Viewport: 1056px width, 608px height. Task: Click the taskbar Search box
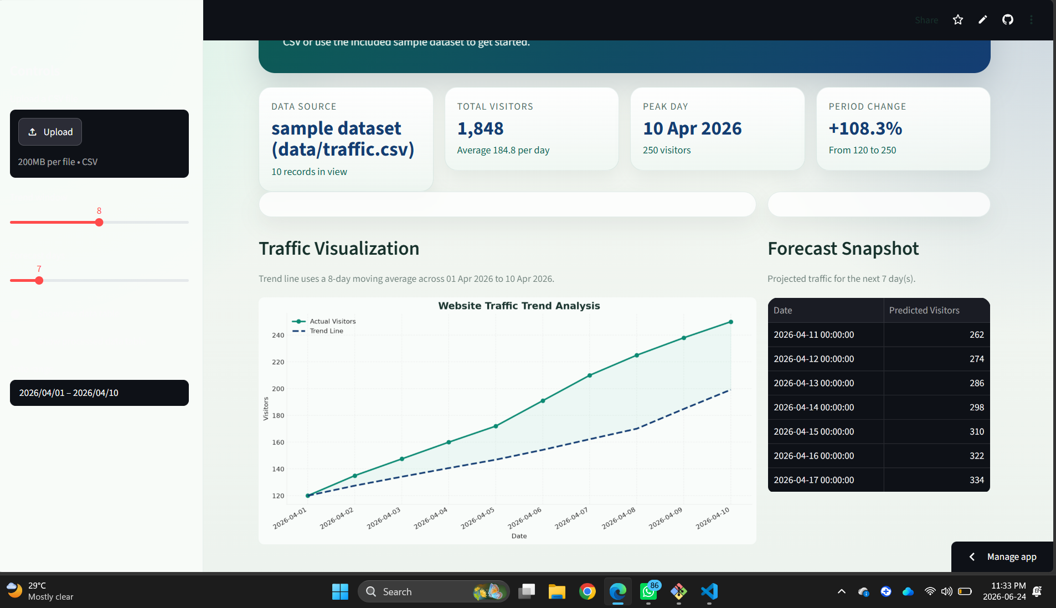point(434,591)
